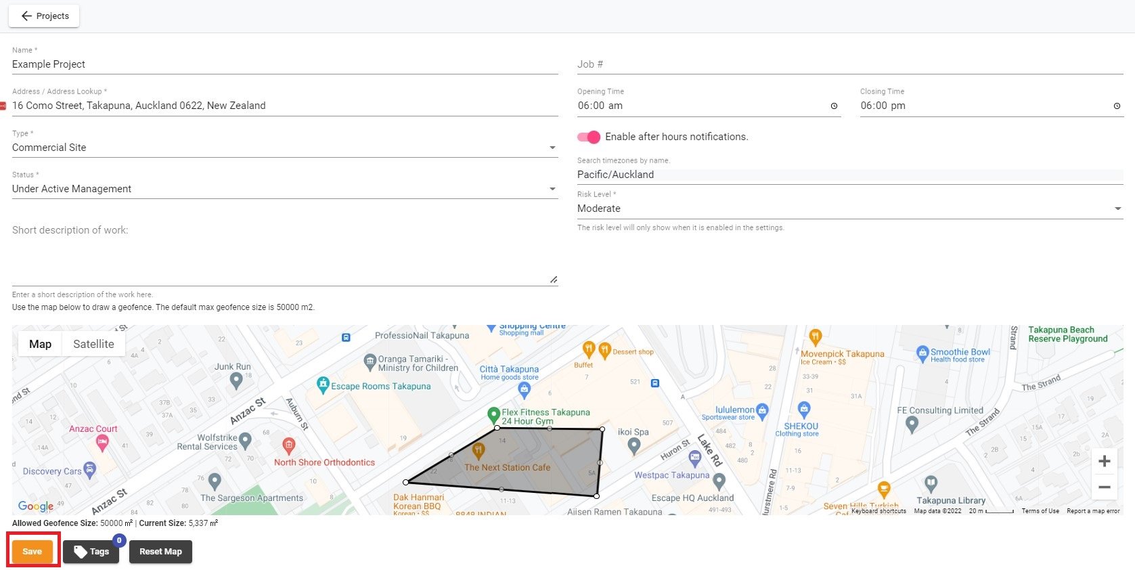
Task: Open the Status dropdown
Action: click(x=285, y=189)
